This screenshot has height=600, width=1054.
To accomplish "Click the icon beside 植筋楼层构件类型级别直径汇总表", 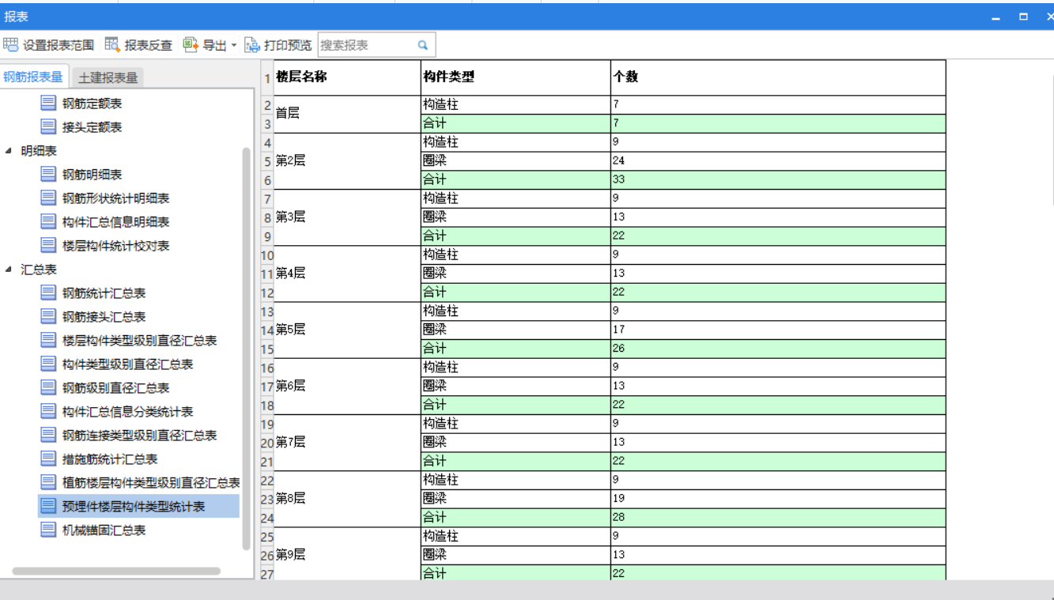I will [49, 483].
